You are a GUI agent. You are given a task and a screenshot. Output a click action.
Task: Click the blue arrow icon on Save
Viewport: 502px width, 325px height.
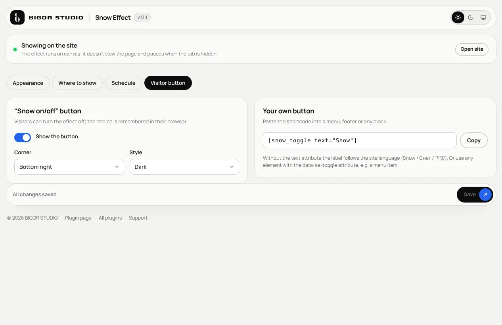tap(485, 195)
